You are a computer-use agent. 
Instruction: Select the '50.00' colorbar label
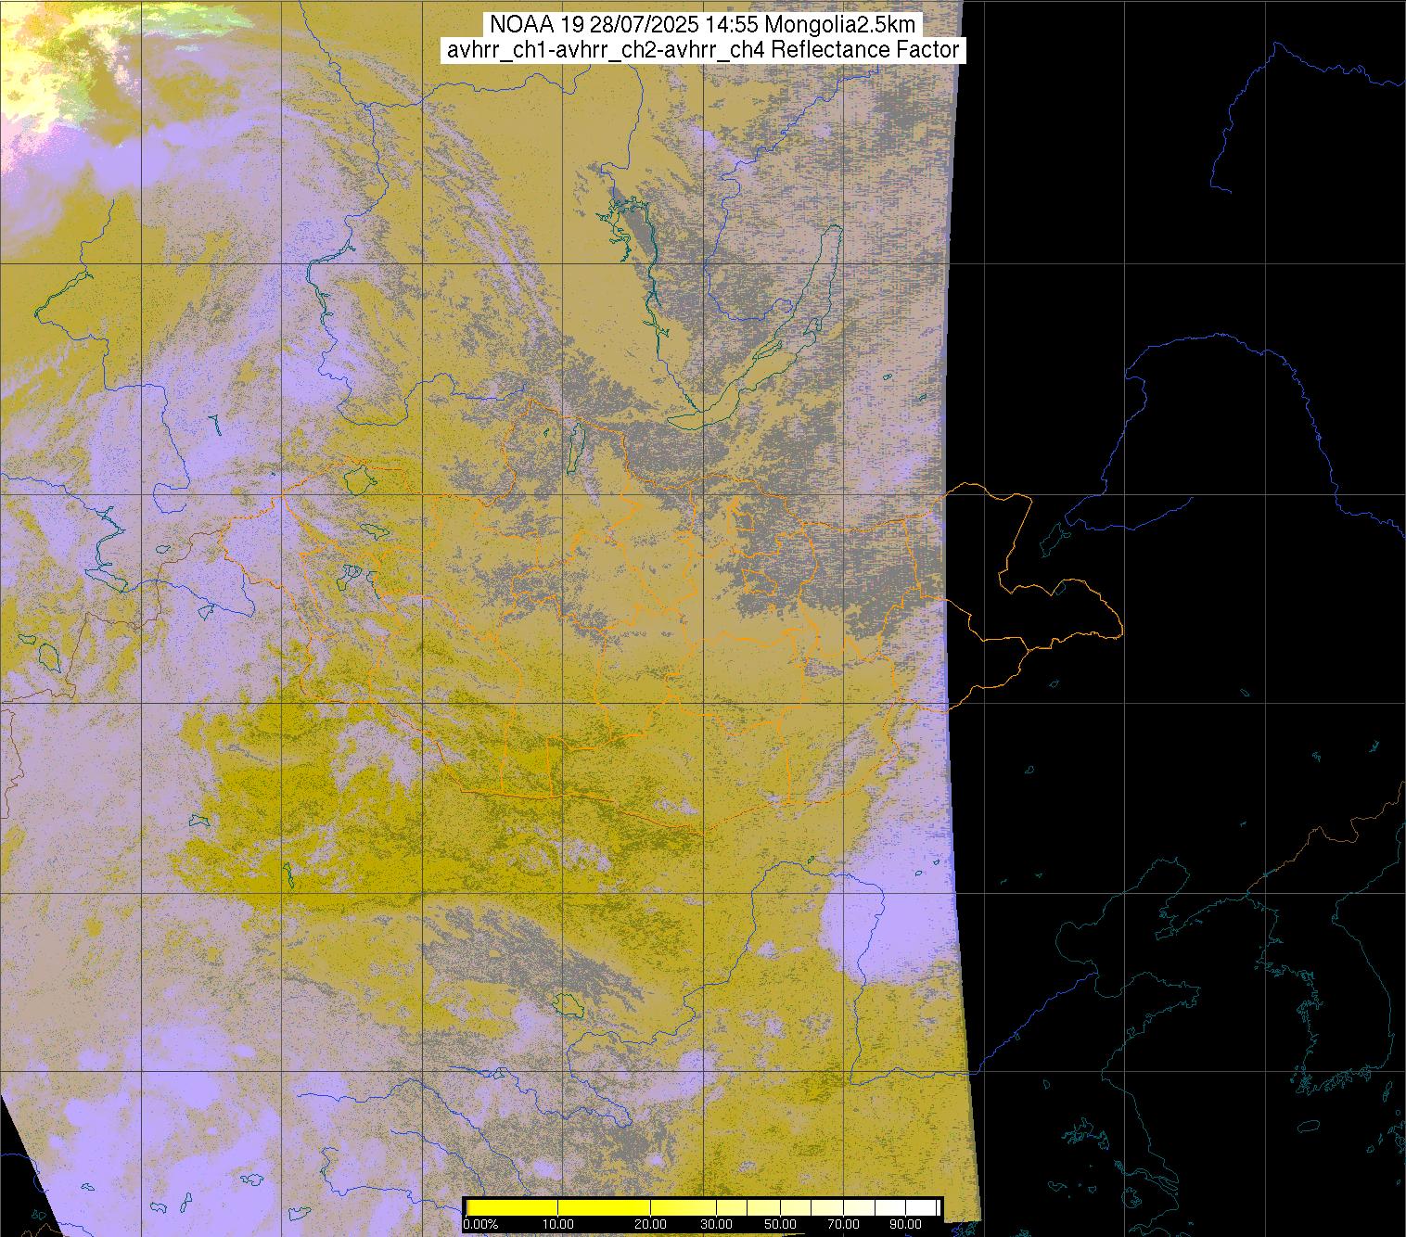tap(781, 1225)
